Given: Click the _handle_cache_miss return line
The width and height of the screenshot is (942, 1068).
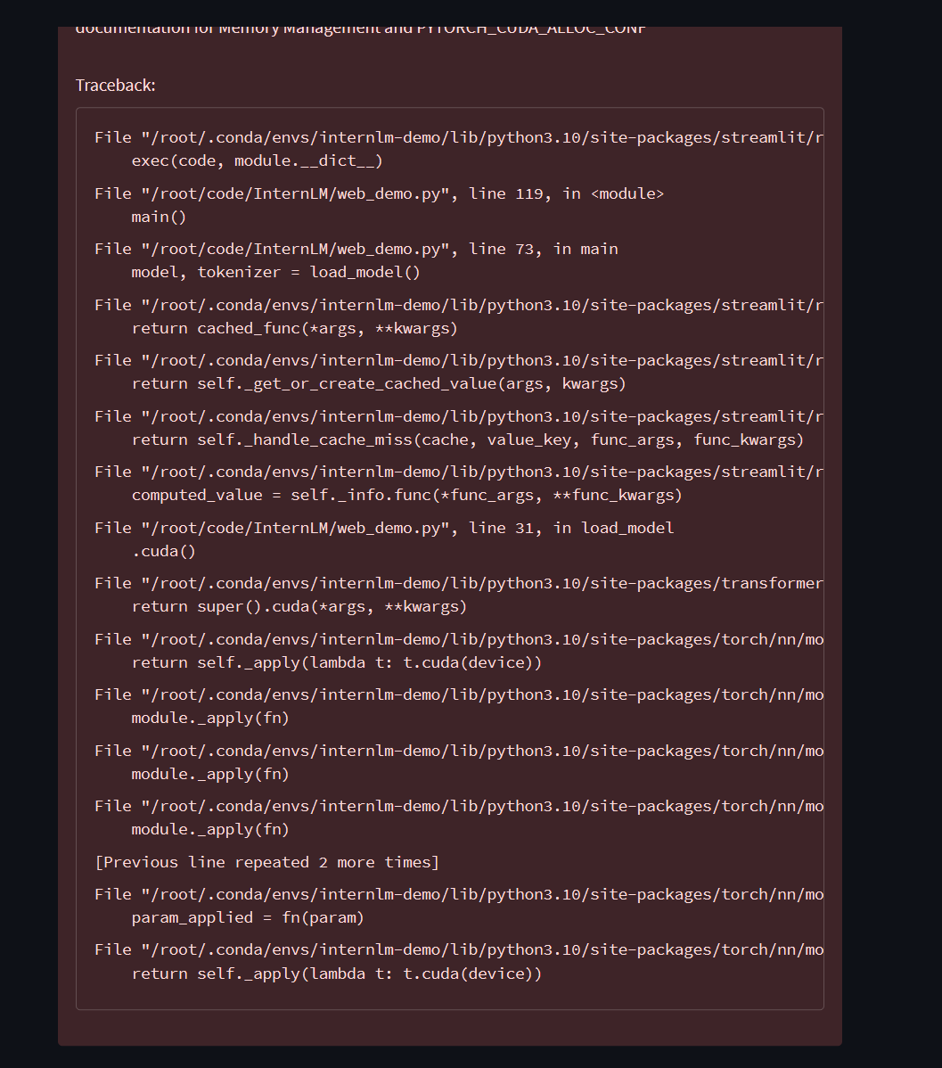Looking at the screenshot, I should [x=467, y=440].
